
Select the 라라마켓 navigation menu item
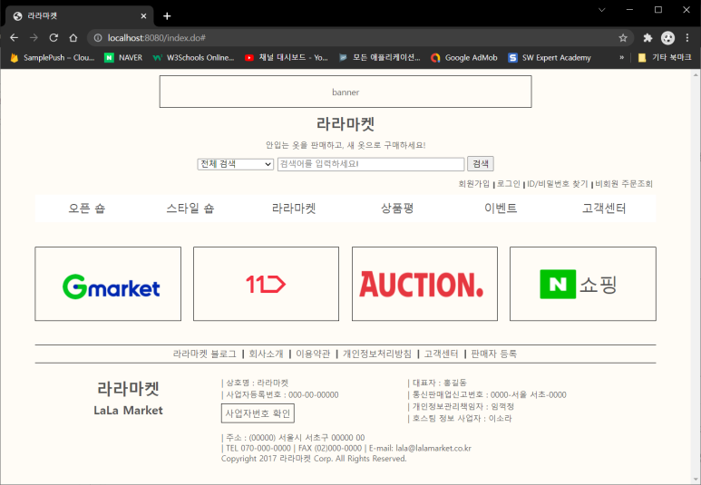(294, 209)
